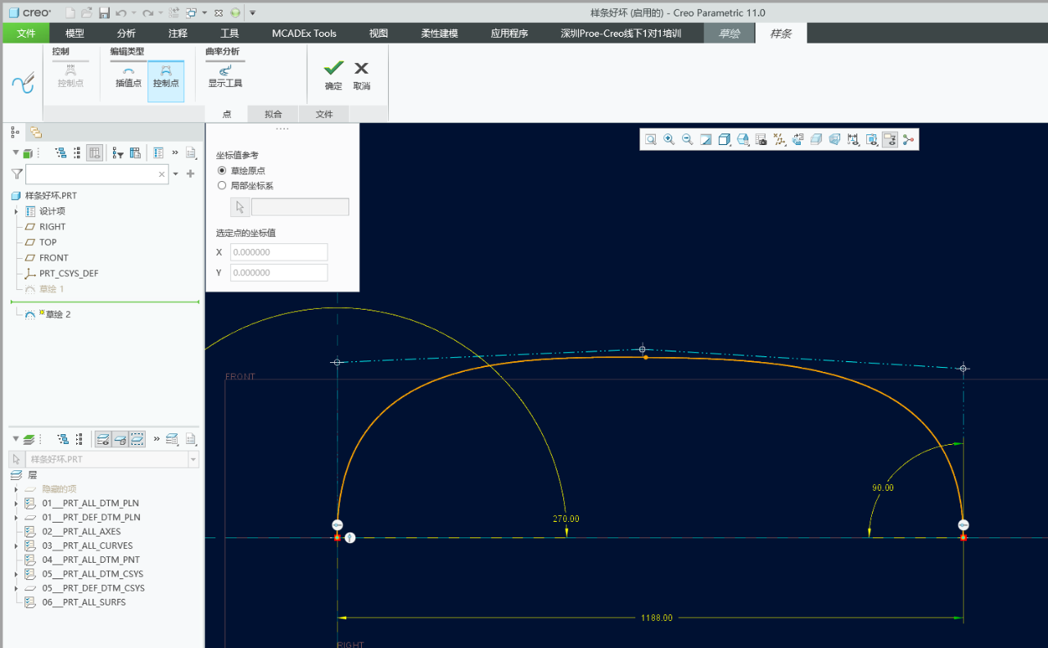
Task: Click the model tree filter search field
Action: point(90,174)
